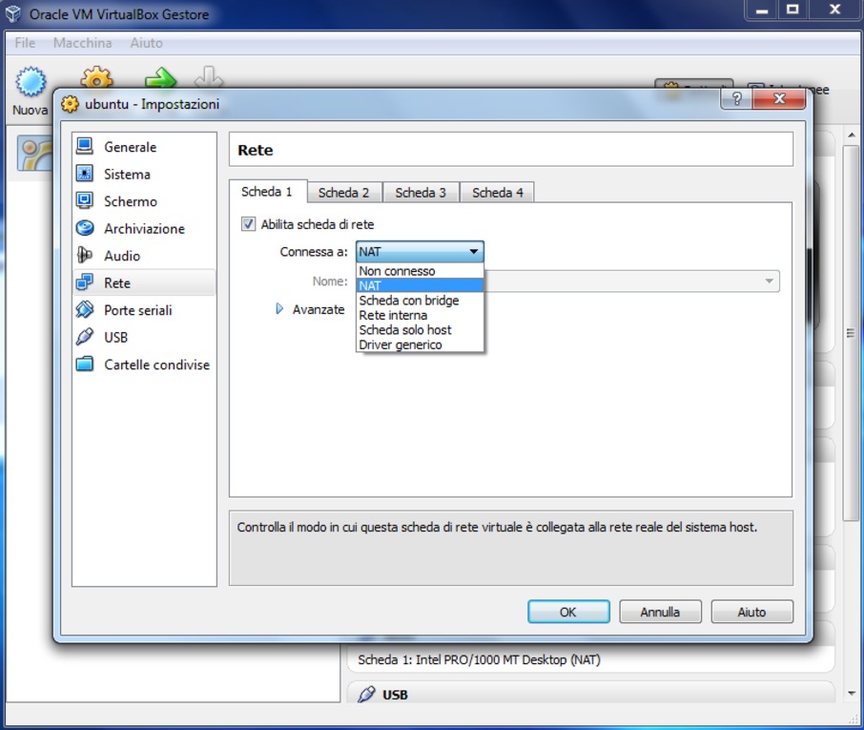This screenshot has width=864, height=730.
Task: Choose Scheda solo host option
Action: [x=420, y=330]
